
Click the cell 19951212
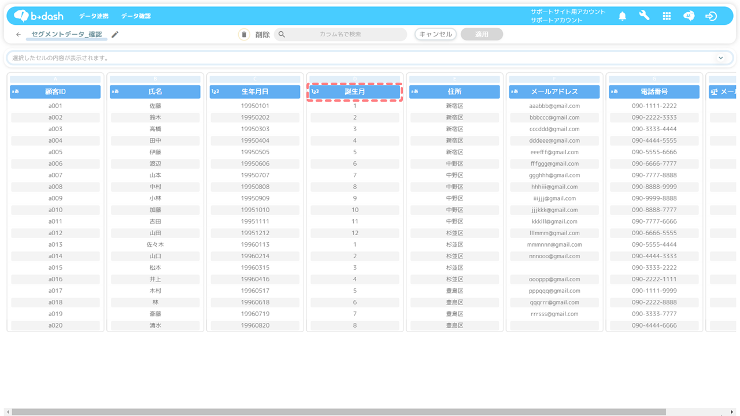[x=255, y=233]
